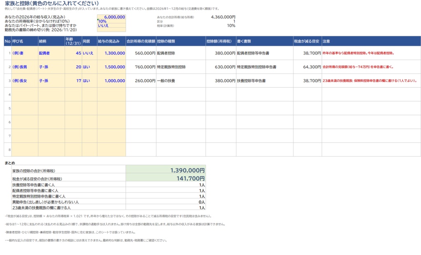Select the label あなたの2026年の給与収入(見込み)
This screenshot has width=421, height=255.
point(35,17)
